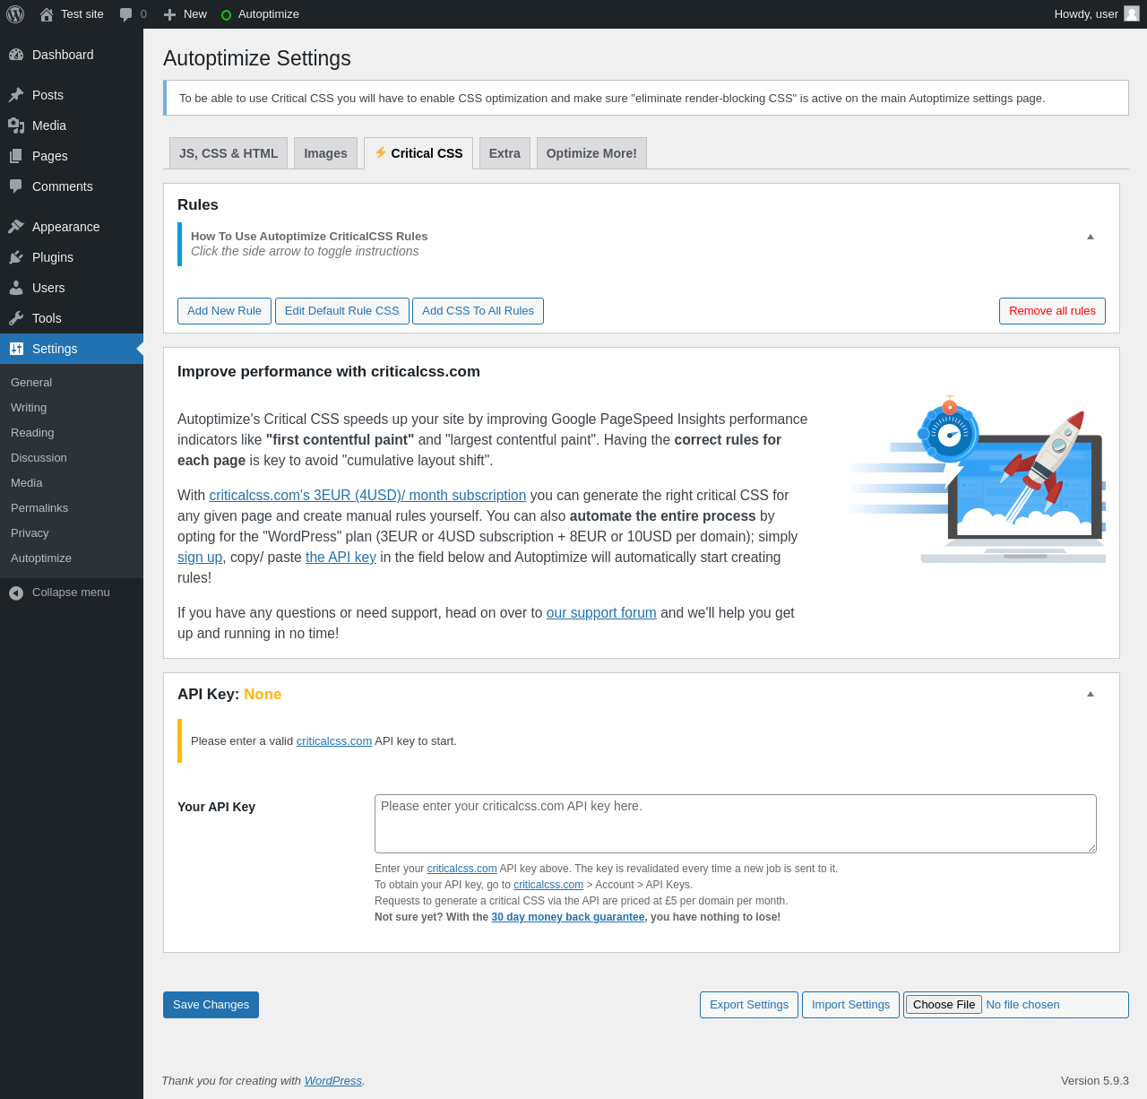Viewport: 1147px width, 1099px height.
Task: Click the Comments sidebar icon
Action: 16,186
